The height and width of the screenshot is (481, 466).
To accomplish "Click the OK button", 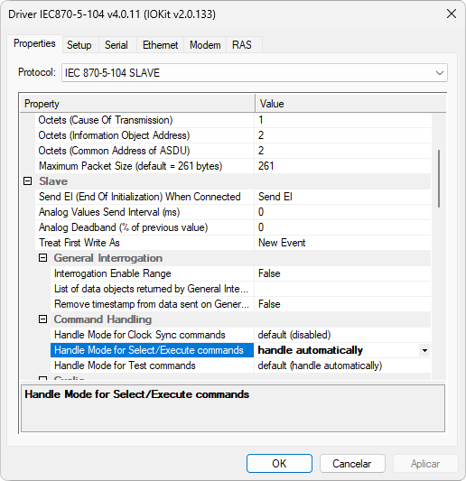I will click(x=279, y=464).
